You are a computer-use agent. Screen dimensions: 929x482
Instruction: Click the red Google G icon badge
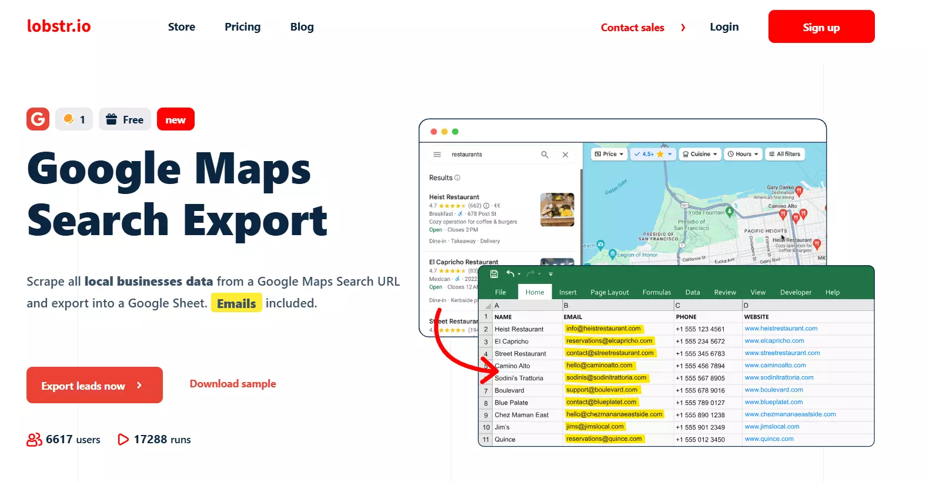pyautogui.click(x=38, y=119)
